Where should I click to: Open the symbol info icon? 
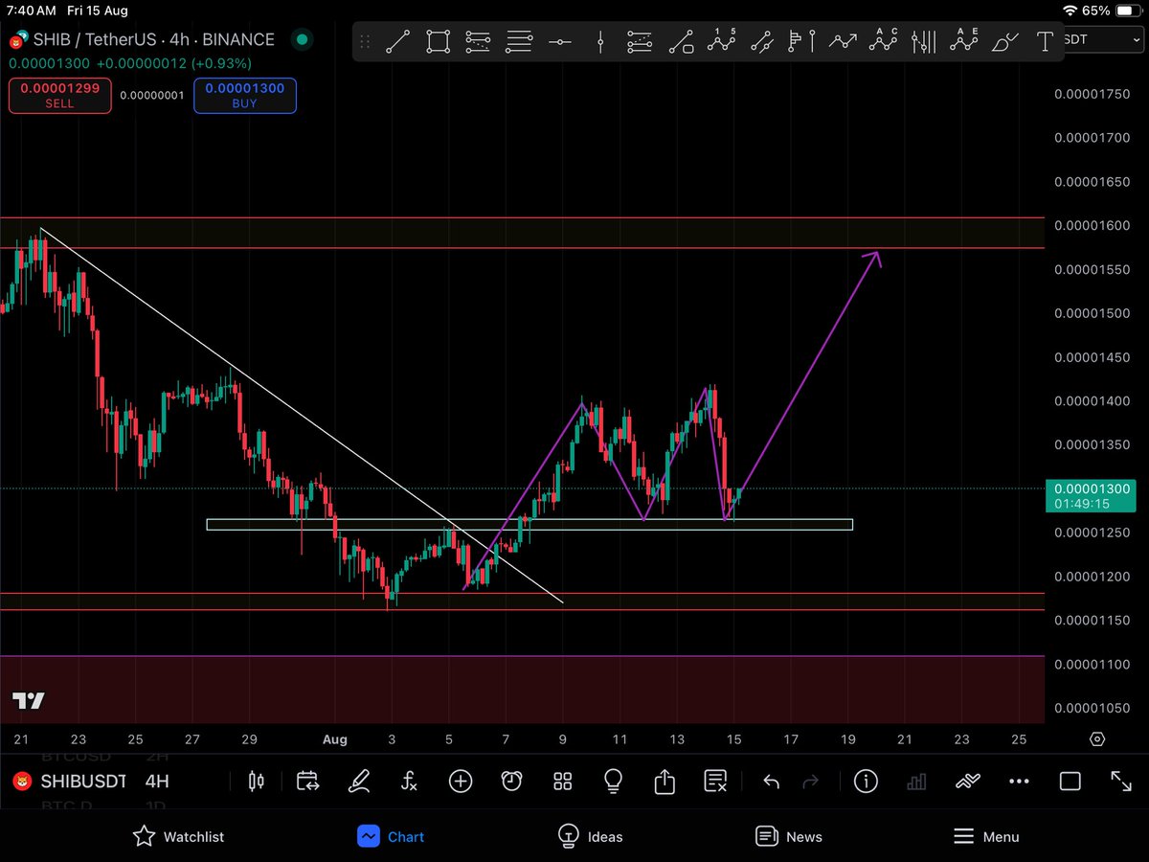[x=866, y=782]
